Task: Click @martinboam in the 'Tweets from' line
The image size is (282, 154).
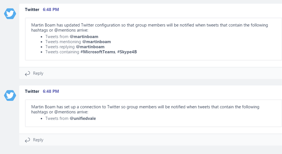Action: [84, 37]
